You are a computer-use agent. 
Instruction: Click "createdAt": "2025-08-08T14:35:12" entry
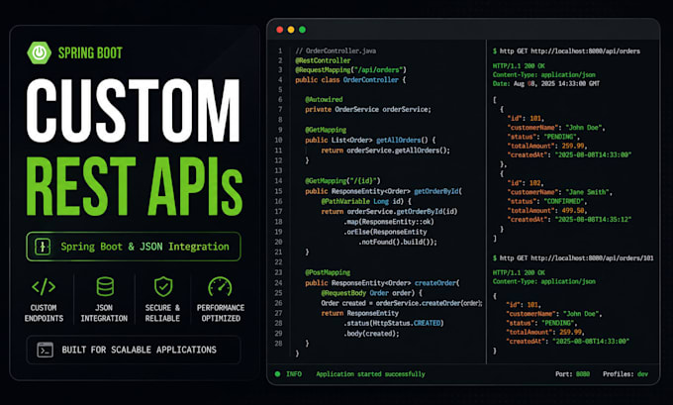pos(569,220)
